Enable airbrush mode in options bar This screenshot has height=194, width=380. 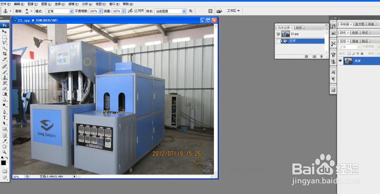(130, 11)
